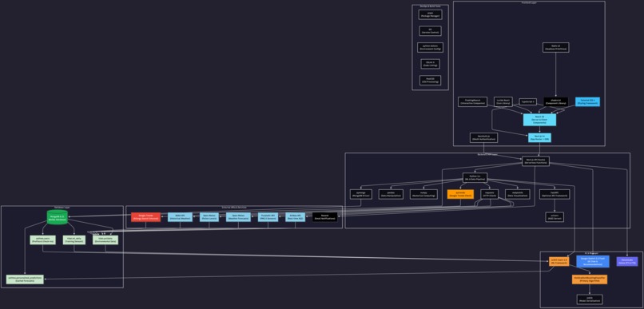The width and height of the screenshot is (644, 309).
Task: Click the Lucide React Icon Library node
Action: (x=503, y=101)
